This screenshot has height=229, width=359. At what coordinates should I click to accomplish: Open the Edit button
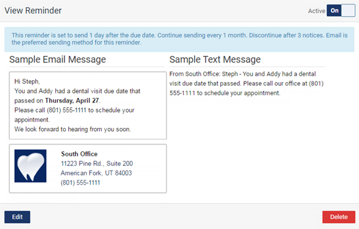(17, 217)
